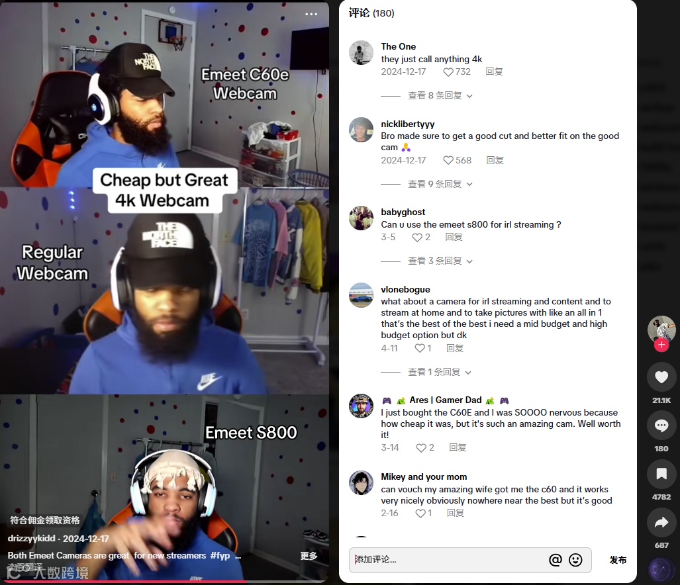Click 回复 on vlonebogue's comment

[455, 348]
